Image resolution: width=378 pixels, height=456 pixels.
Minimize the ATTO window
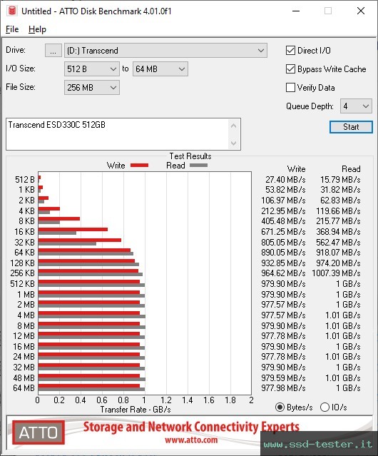tap(296, 11)
